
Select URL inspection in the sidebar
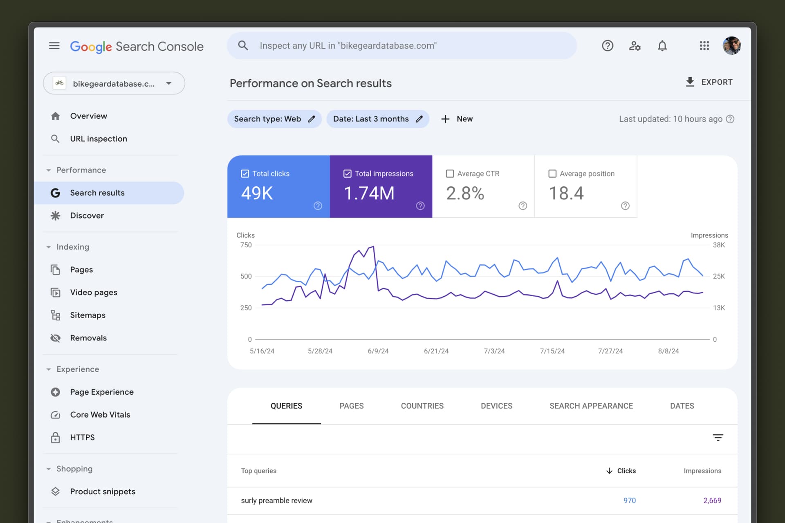[x=98, y=139]
